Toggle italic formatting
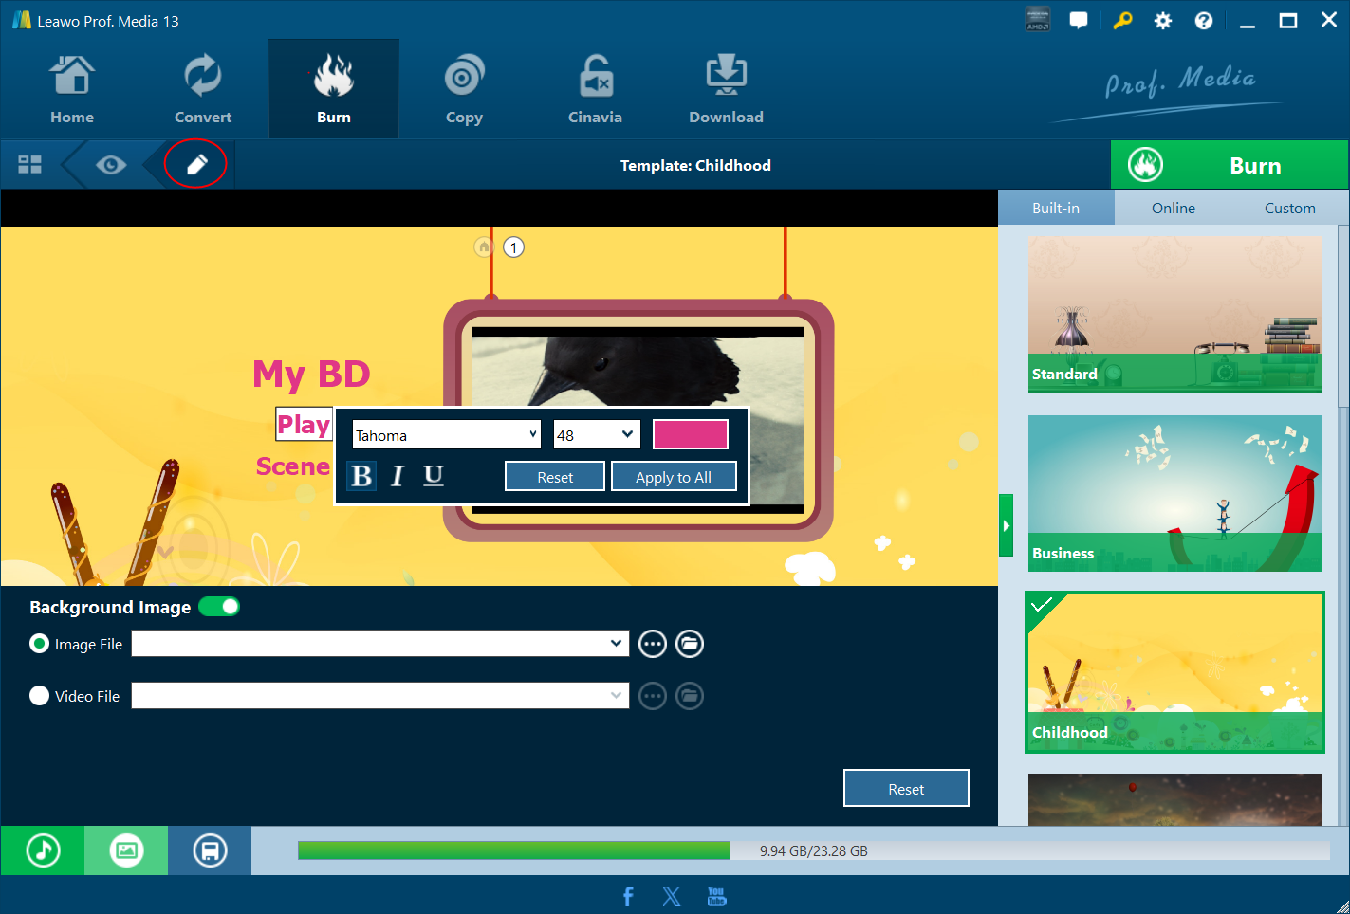1350x914 pixels. click(x=398, y=476)
